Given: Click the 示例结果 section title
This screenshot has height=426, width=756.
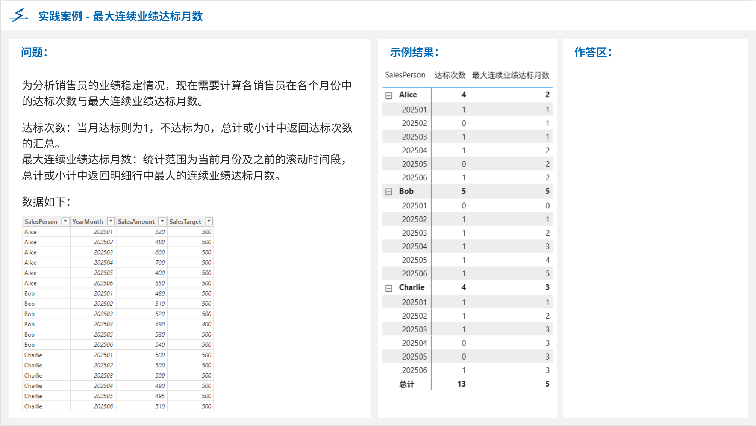Looking at the screenshot, I should pos(414,52).
